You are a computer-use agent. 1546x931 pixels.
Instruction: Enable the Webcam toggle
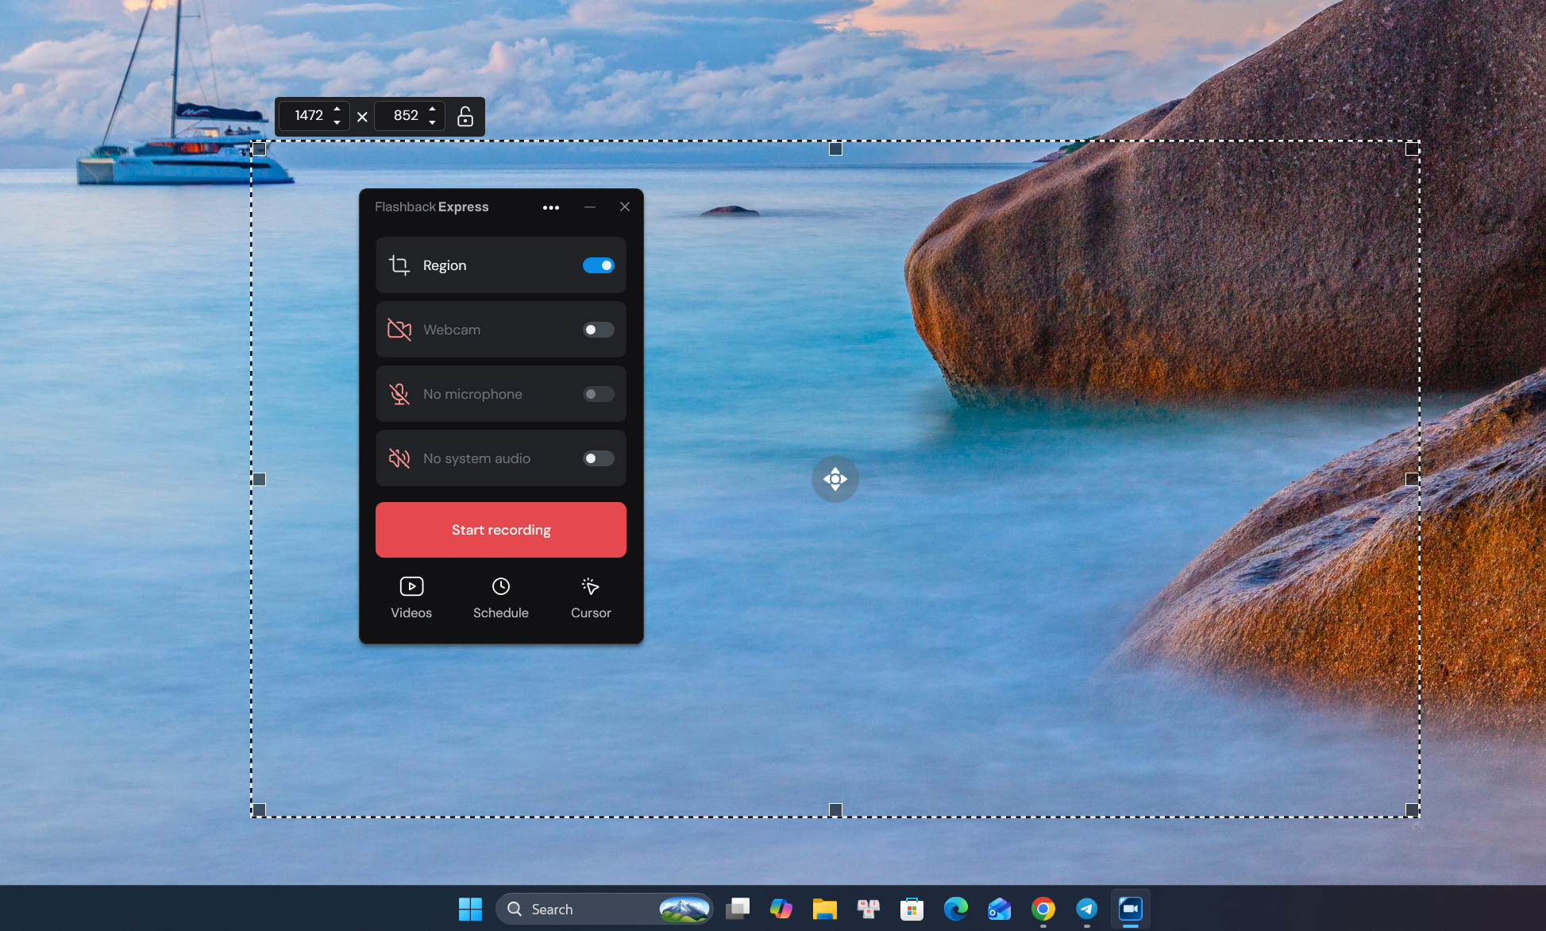(x=599, y=330)
